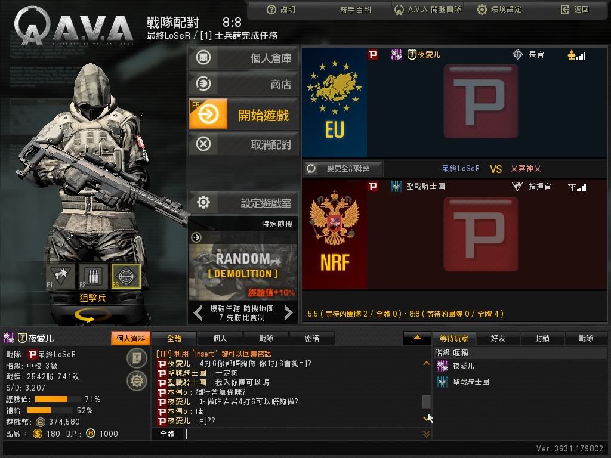Expand chat with double-down chevron
Viewport: 611px width, 458px height.
pyautogui.click(x=426, y=434)
